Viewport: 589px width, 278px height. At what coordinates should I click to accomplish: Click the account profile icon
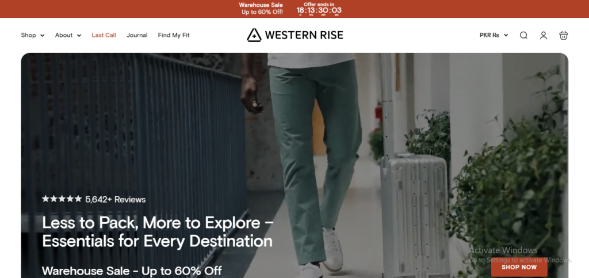[543, 35]
